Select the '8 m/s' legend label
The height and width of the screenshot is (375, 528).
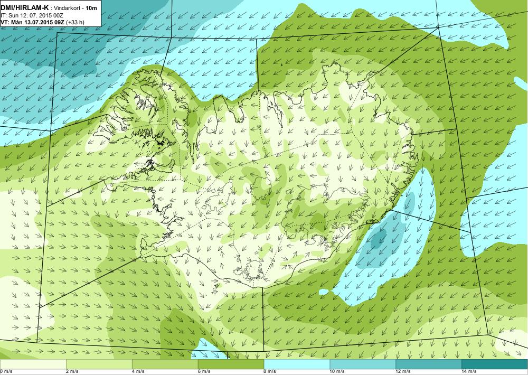(x=270, y=372)
